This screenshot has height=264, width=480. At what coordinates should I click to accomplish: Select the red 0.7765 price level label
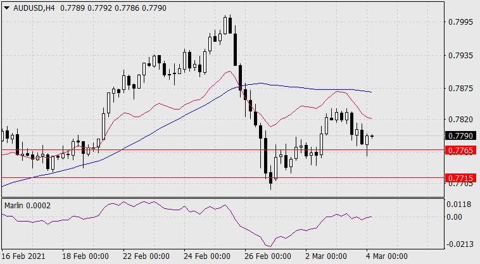click(x=460, y=150)
